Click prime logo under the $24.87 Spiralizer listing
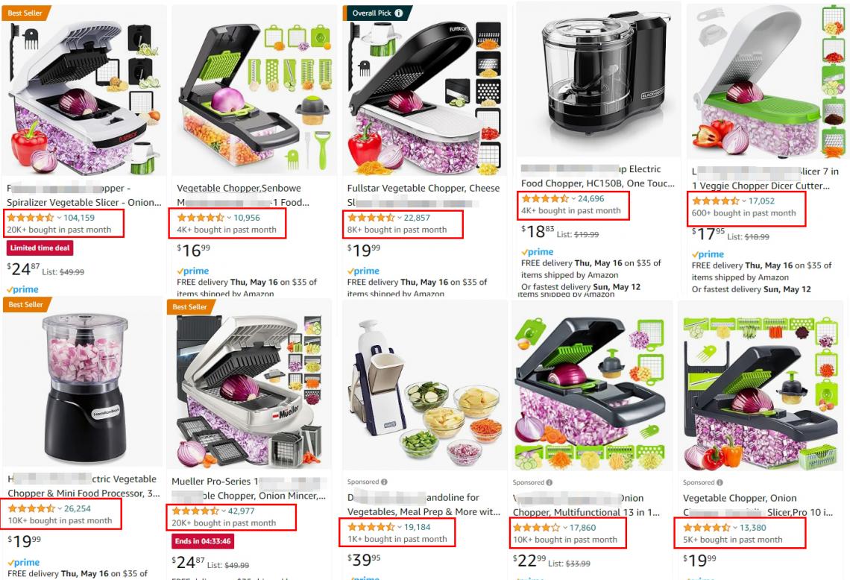The height and width of the screenshot is (580, 850). [23, 289]
